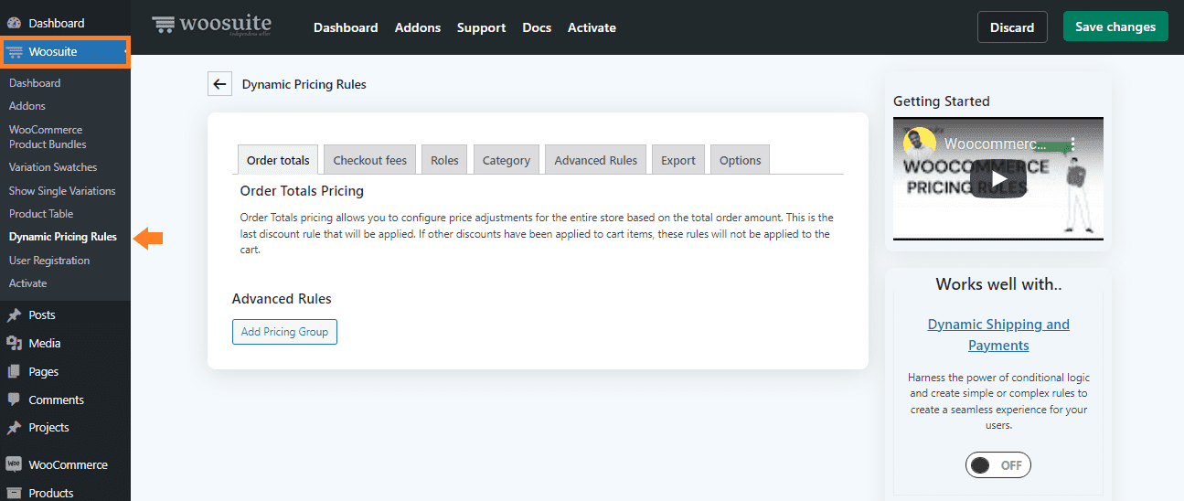Screen dimensions: 1184x501
Task: Select the Roles tab
Action: coord(444,160)
